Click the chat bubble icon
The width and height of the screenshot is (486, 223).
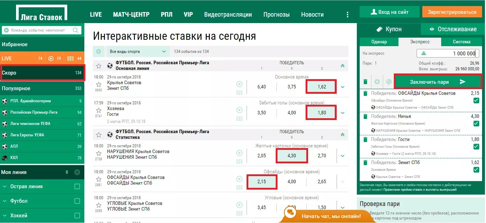[291, 212]
